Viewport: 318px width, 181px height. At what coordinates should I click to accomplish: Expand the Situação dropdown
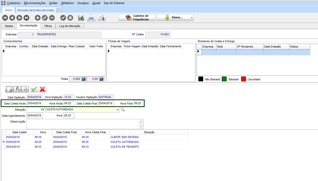(x=117, y=110)
